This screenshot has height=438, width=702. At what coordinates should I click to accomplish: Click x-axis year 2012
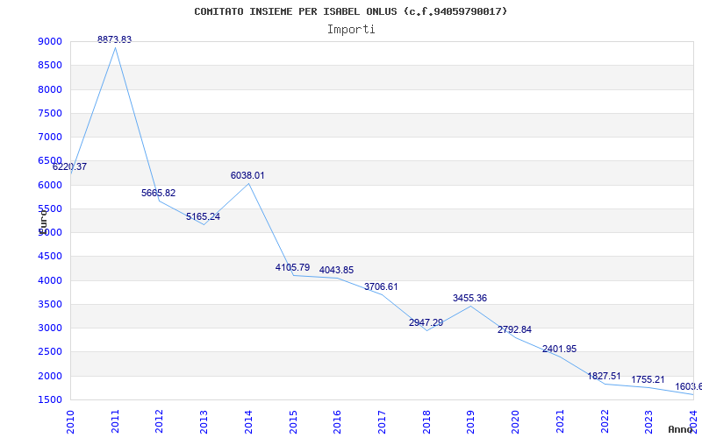160,421
